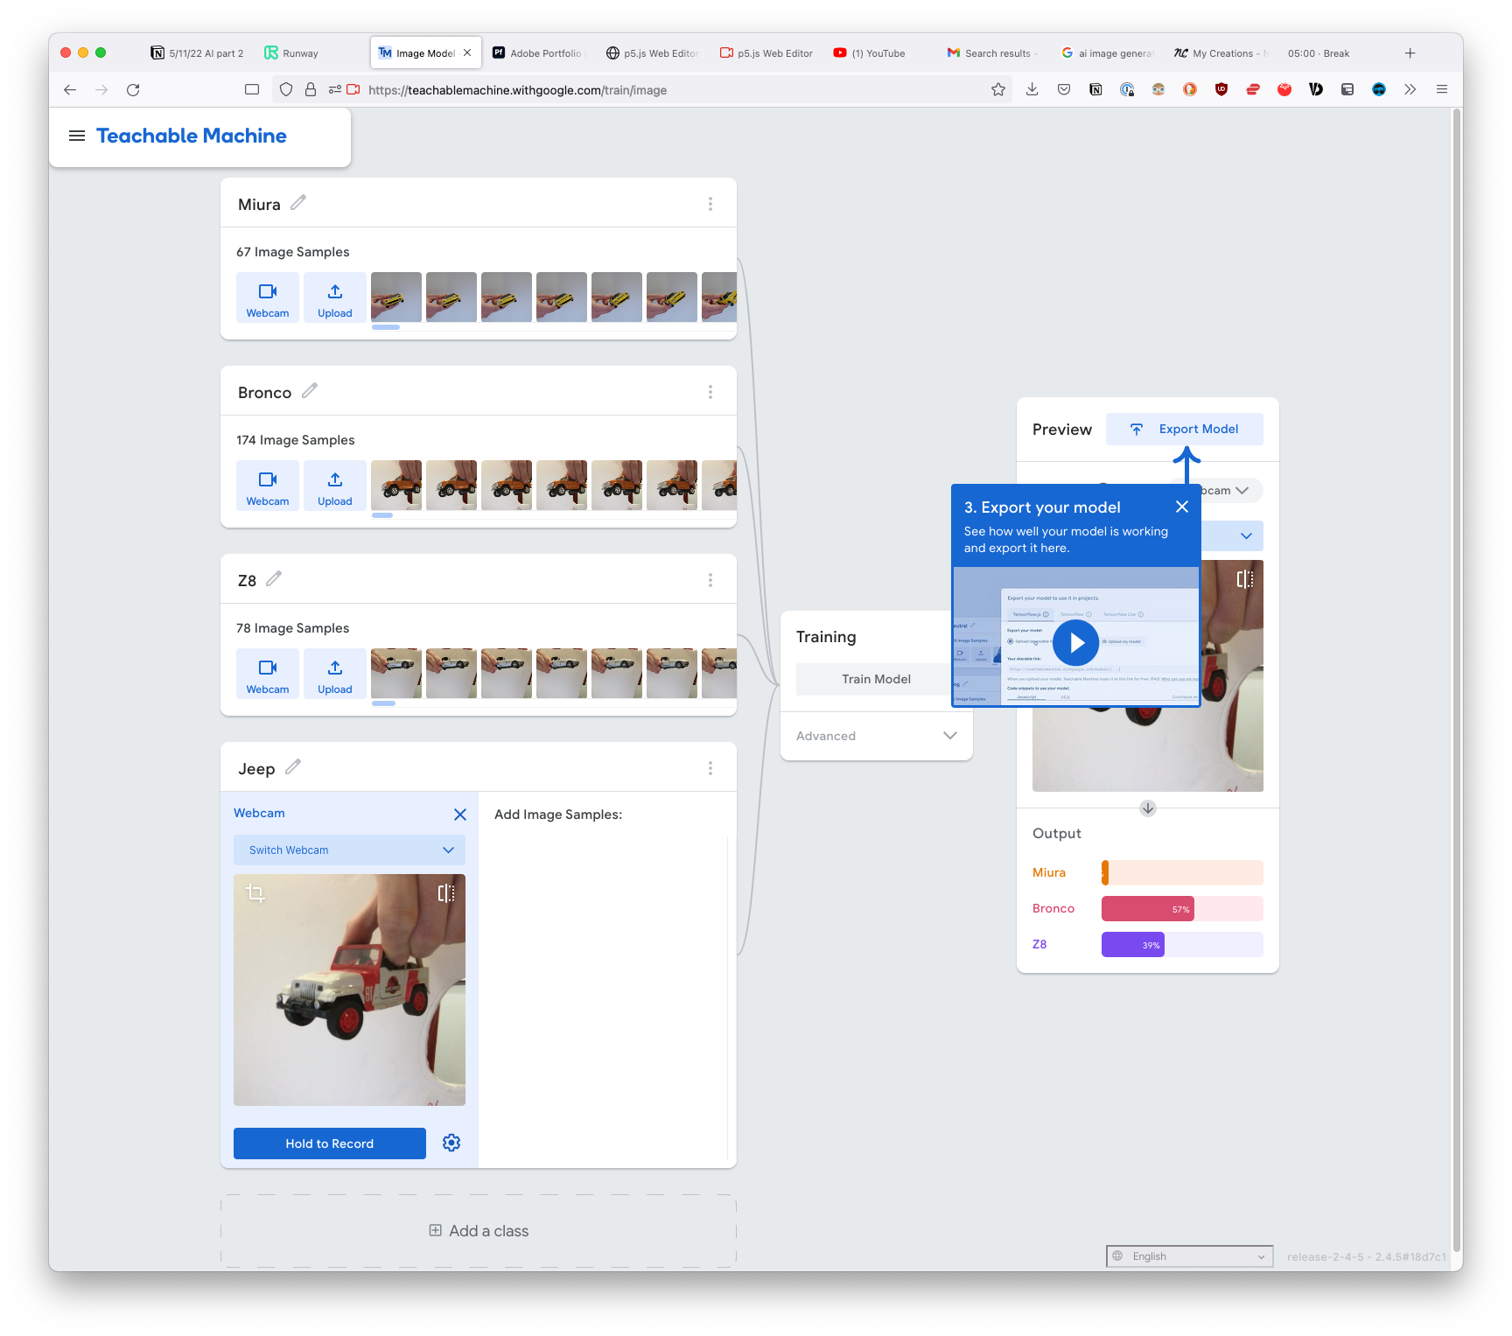Viewport: 1512px width, 1336px height.
Task: Click Upload button in Bronco class
Action: (x=335, y=486)
